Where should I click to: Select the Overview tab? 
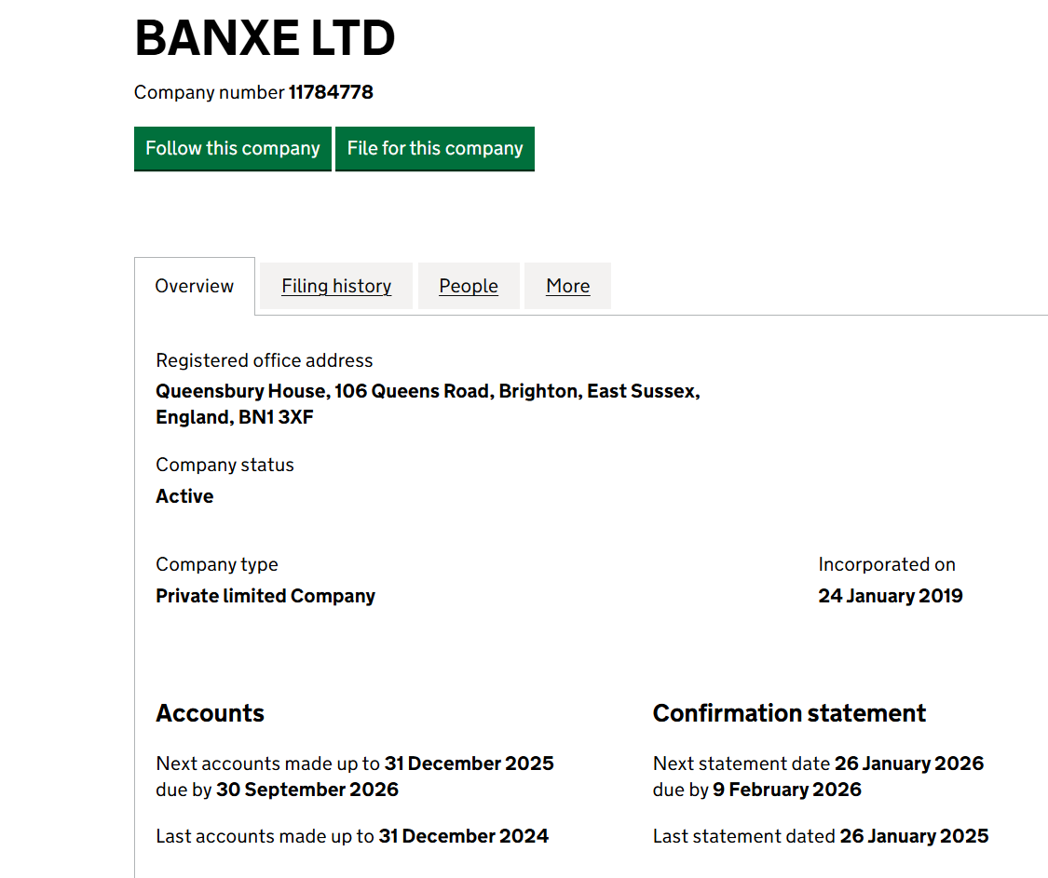click(194, 286)
